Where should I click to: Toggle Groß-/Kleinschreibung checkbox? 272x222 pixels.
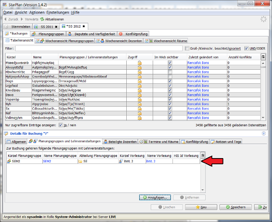tap(187, 48)
